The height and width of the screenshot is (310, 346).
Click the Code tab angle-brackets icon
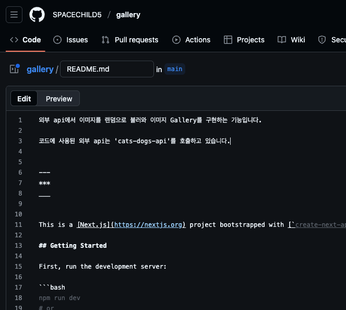[x=14, y=40]
